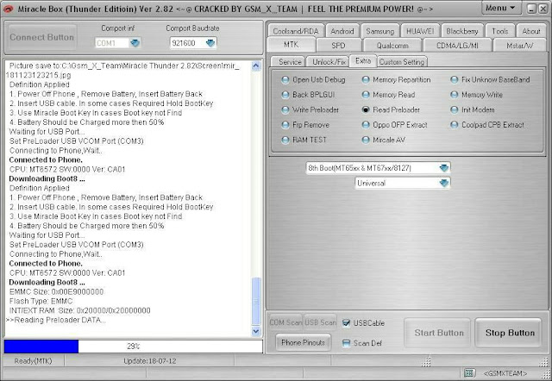
Task: Click log line 'INT/EXT RAM Size: 0x20000/0x20000000'
Action: tap(79, 310)
